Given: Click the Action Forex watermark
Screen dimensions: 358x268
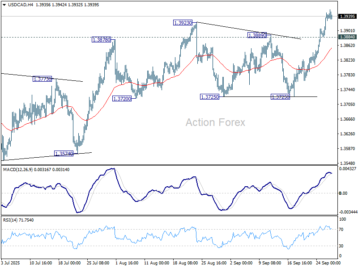Looking at the screenshot, I should (215, 121).
